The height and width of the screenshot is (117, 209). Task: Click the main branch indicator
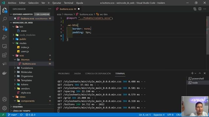(12, 115)
